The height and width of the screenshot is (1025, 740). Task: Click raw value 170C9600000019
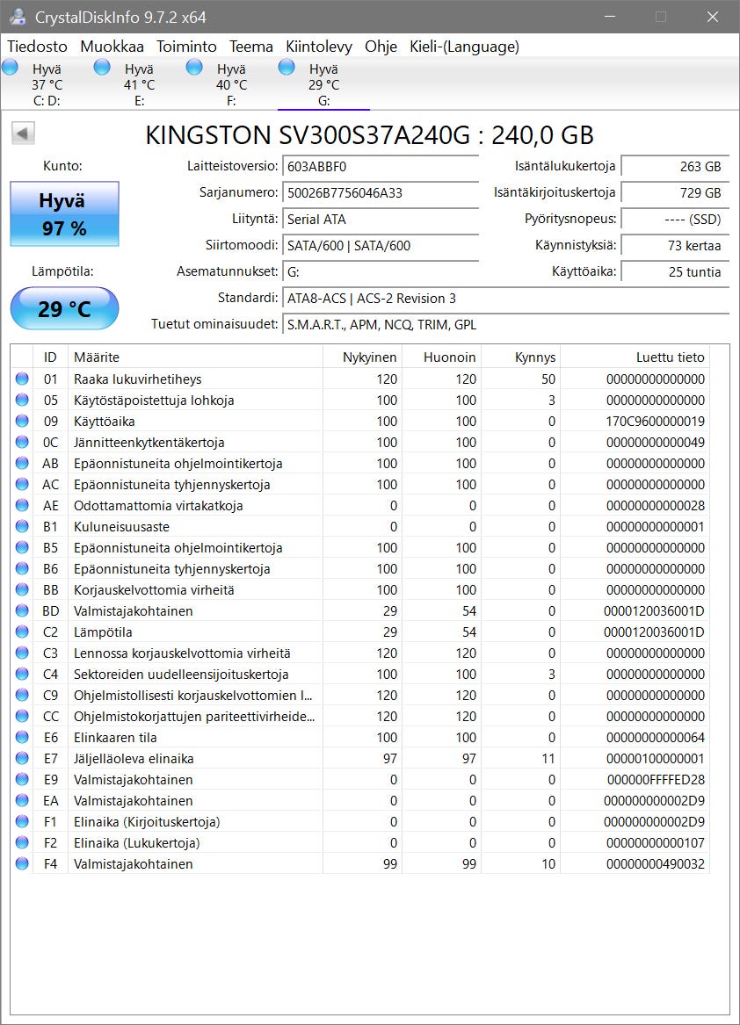pyautogui.click(x=656, y=421)
